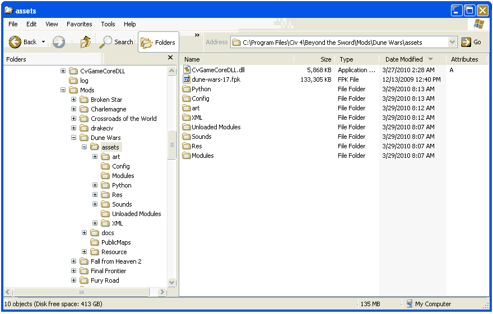Click folder tree vertical scrollbar thumb

point(171,145)
